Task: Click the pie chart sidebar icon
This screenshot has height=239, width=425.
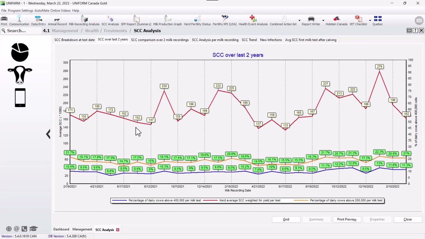Action: click(20, 52)
